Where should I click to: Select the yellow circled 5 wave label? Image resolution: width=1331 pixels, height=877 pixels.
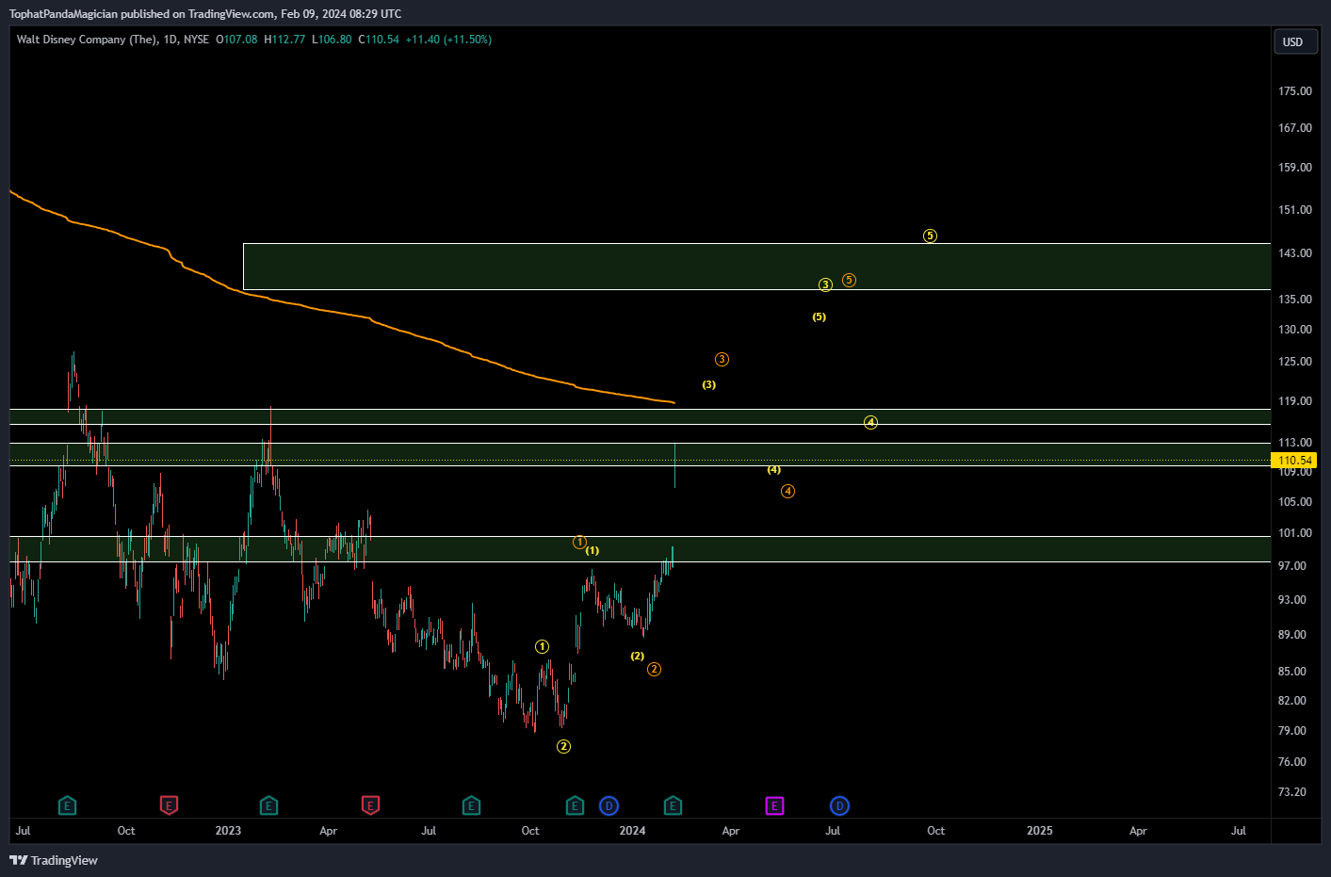pyautogui.click(x=930, y=235)
